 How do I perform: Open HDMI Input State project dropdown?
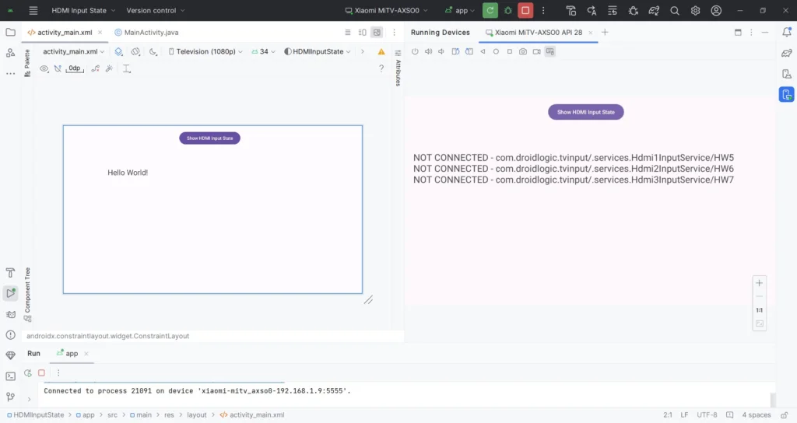[x=83, y=10]
